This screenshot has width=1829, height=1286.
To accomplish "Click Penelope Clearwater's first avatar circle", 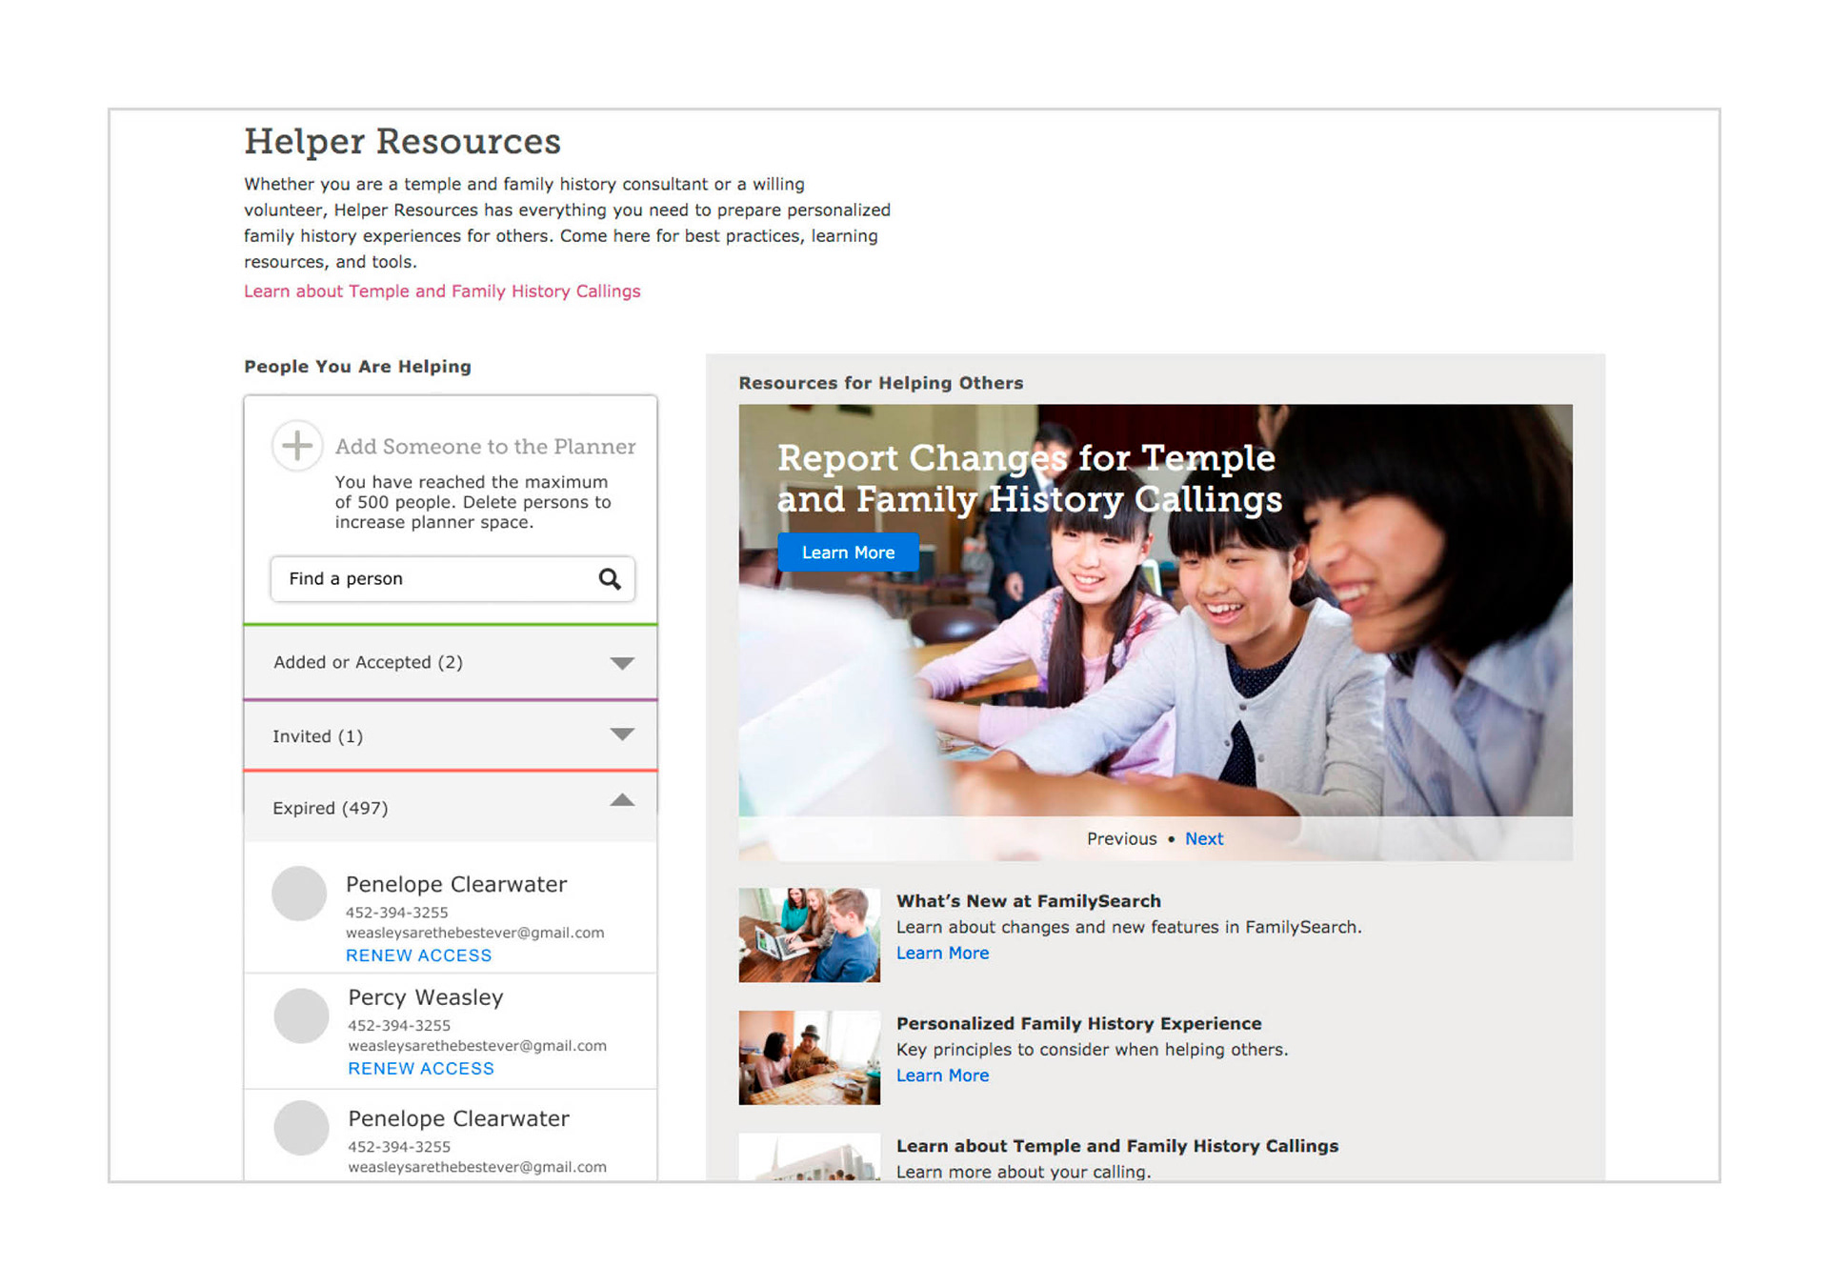I will 299,894.
